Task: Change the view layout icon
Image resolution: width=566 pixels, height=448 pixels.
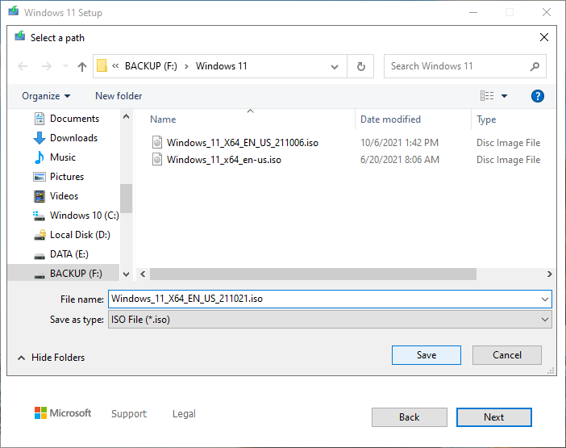Action: (487, 96)
